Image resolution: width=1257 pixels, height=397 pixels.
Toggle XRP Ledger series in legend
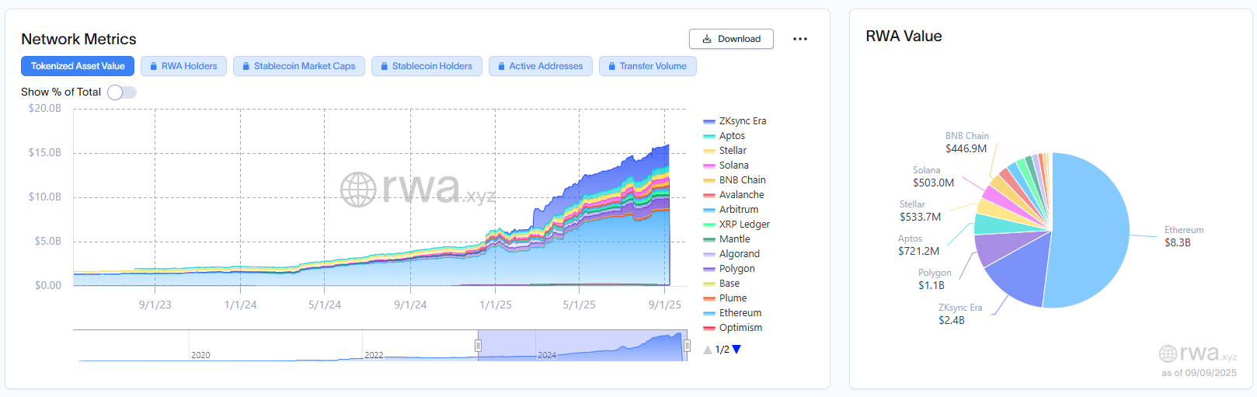[736, 225]
